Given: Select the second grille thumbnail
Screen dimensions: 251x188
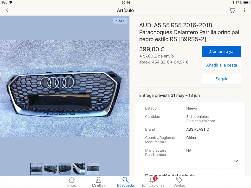Looking at the screenshot, I should point(50,169).
